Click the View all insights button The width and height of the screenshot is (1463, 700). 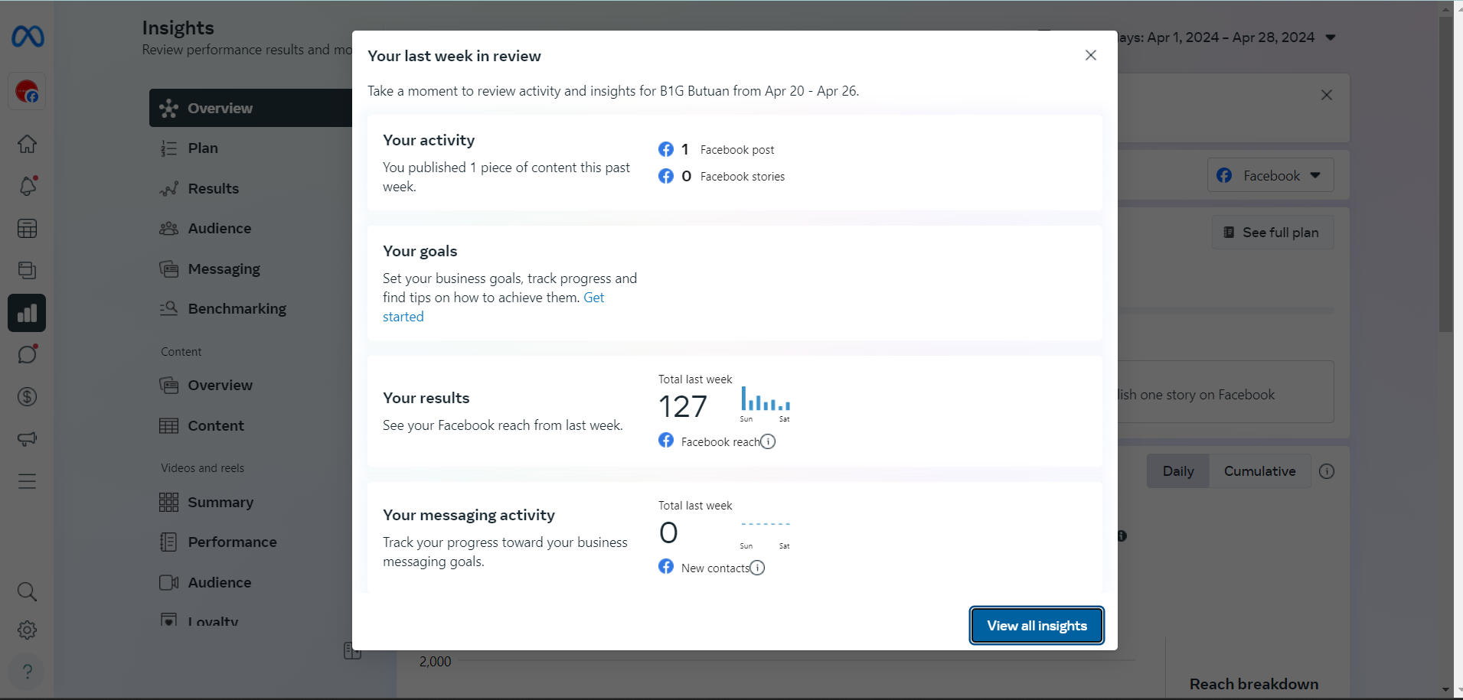pyautogui.click(x=1037, y=626)
